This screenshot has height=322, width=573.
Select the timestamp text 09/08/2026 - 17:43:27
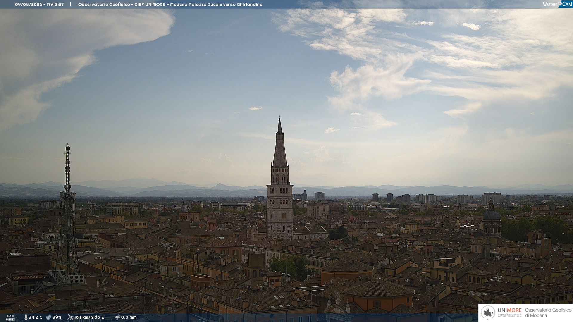coord(39,4)
